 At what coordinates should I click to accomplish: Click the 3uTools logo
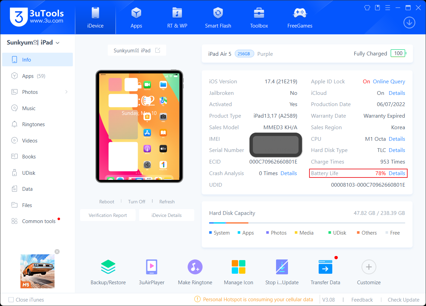pyautogui.click(x=37, y=17)
